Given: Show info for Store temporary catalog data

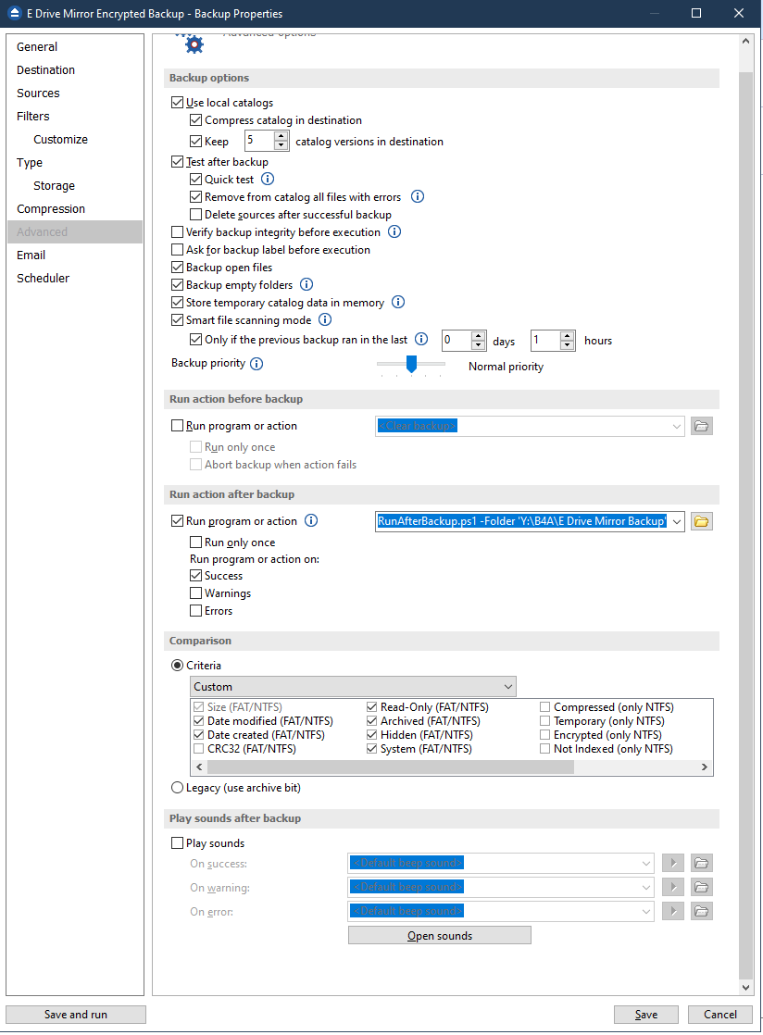Looking at the screenshot, I should tap(398, 303).
